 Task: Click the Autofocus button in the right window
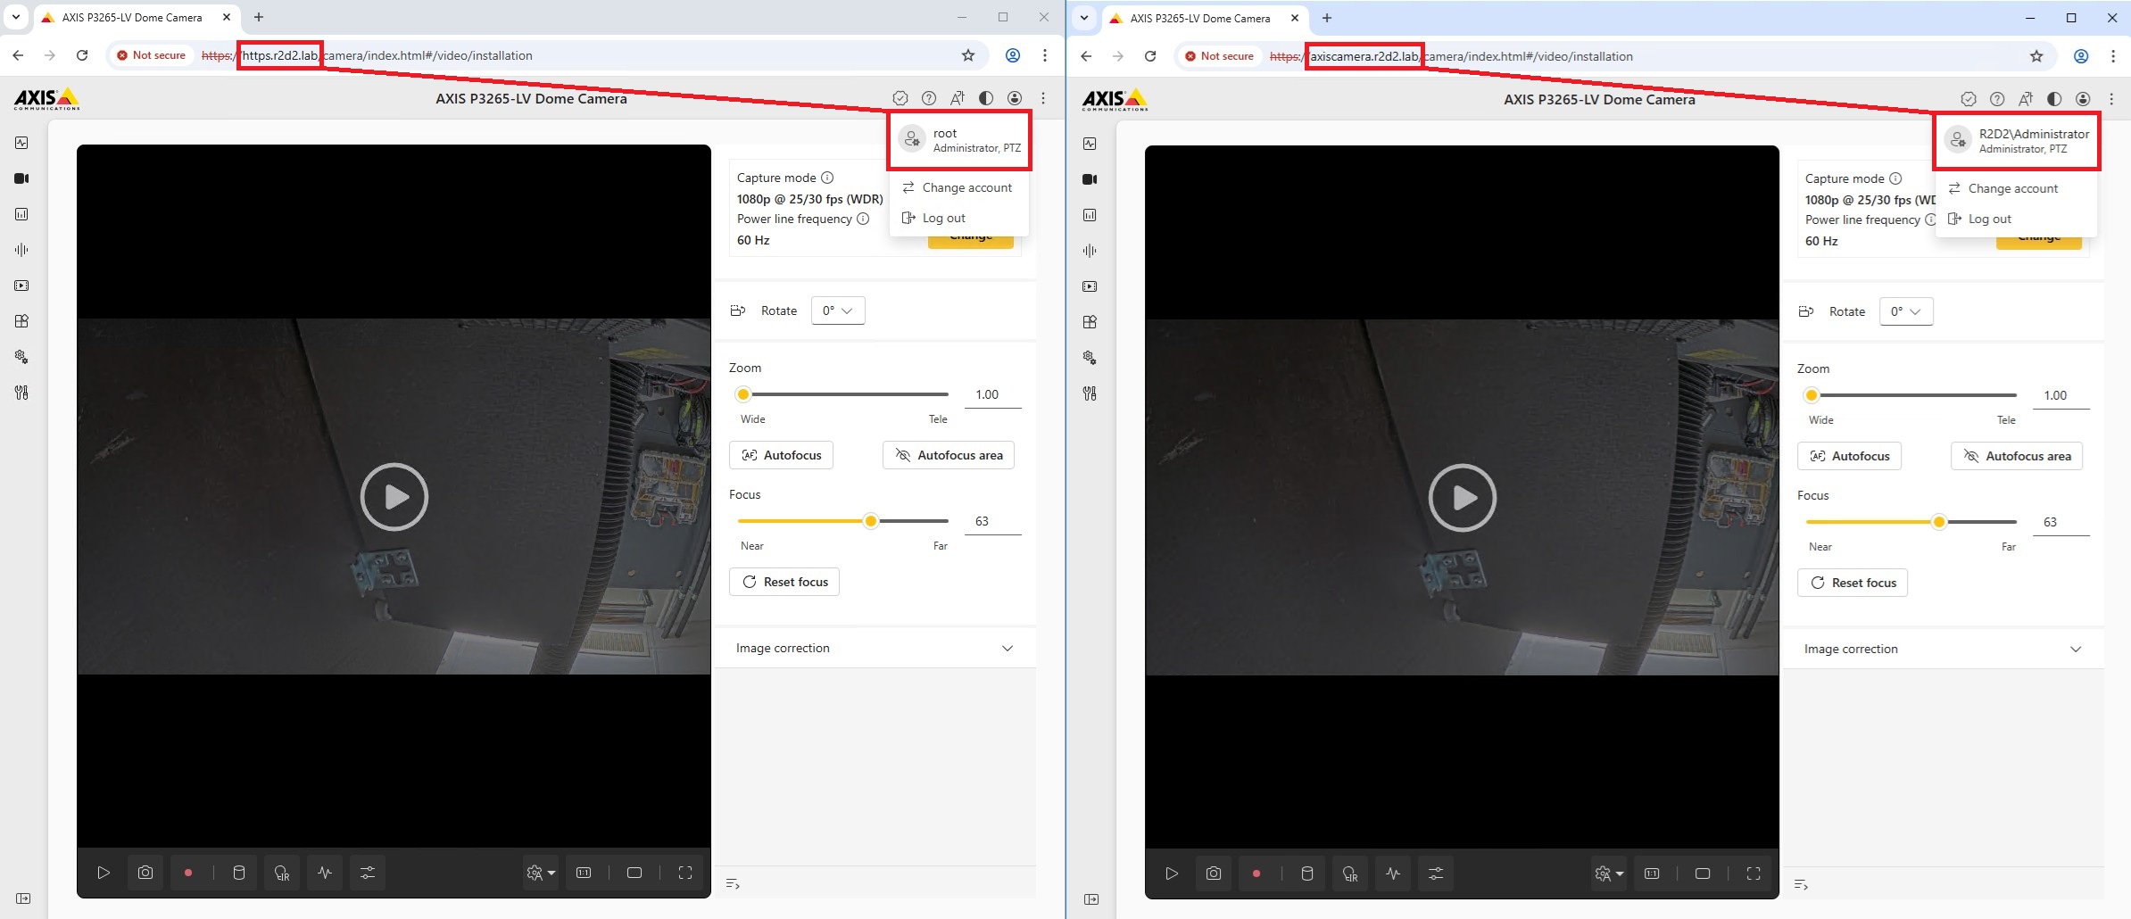click(x=1849, y=456)
